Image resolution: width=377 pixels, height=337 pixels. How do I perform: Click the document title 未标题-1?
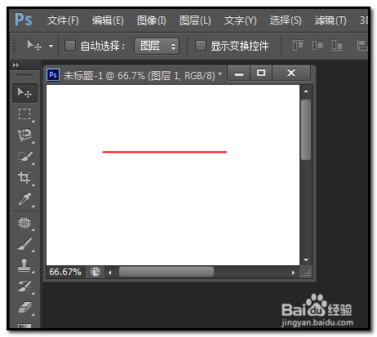point(83,75)
